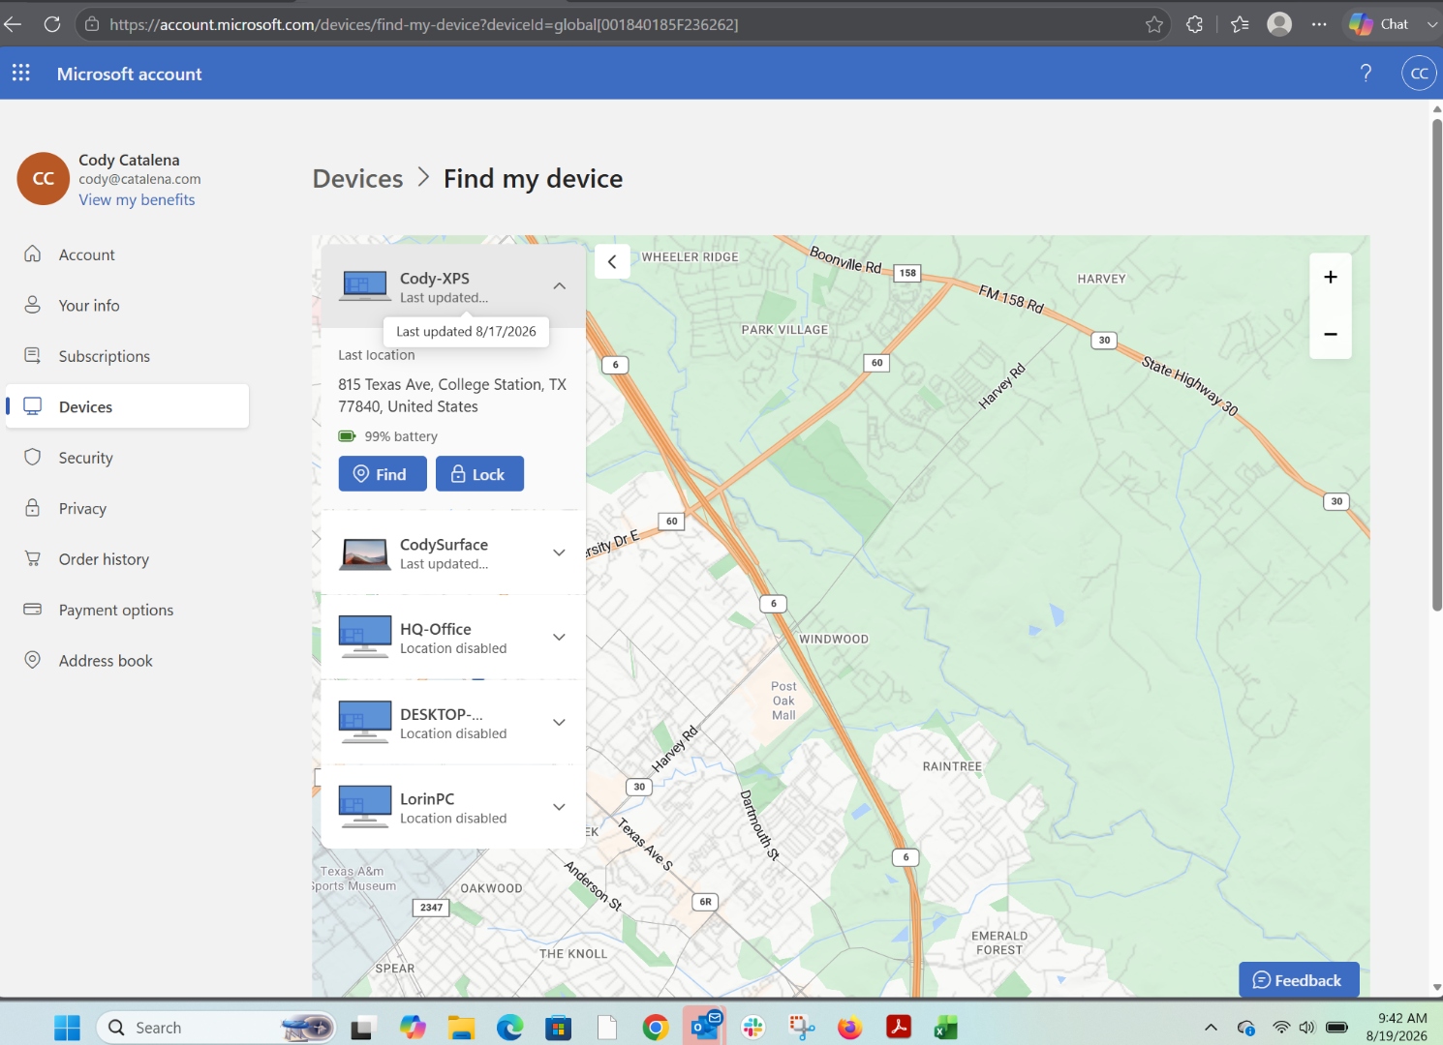The height and width of the screenshot is (1045, 1443).
Task: Show hidden system tray icons
Action: (1211, 1028)
